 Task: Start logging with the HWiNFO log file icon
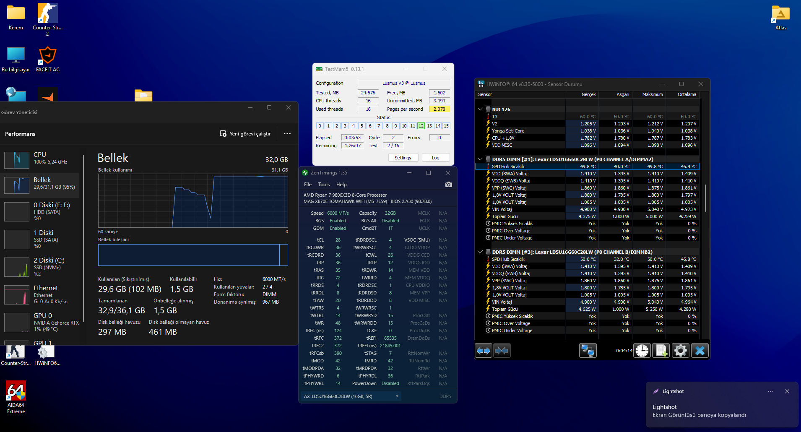pyautogui.click(x=661, y=351)
